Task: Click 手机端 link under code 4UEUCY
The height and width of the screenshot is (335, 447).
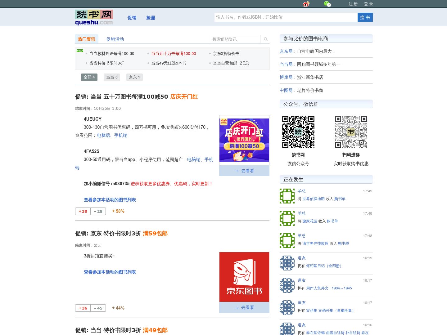Action: [121, 135]
